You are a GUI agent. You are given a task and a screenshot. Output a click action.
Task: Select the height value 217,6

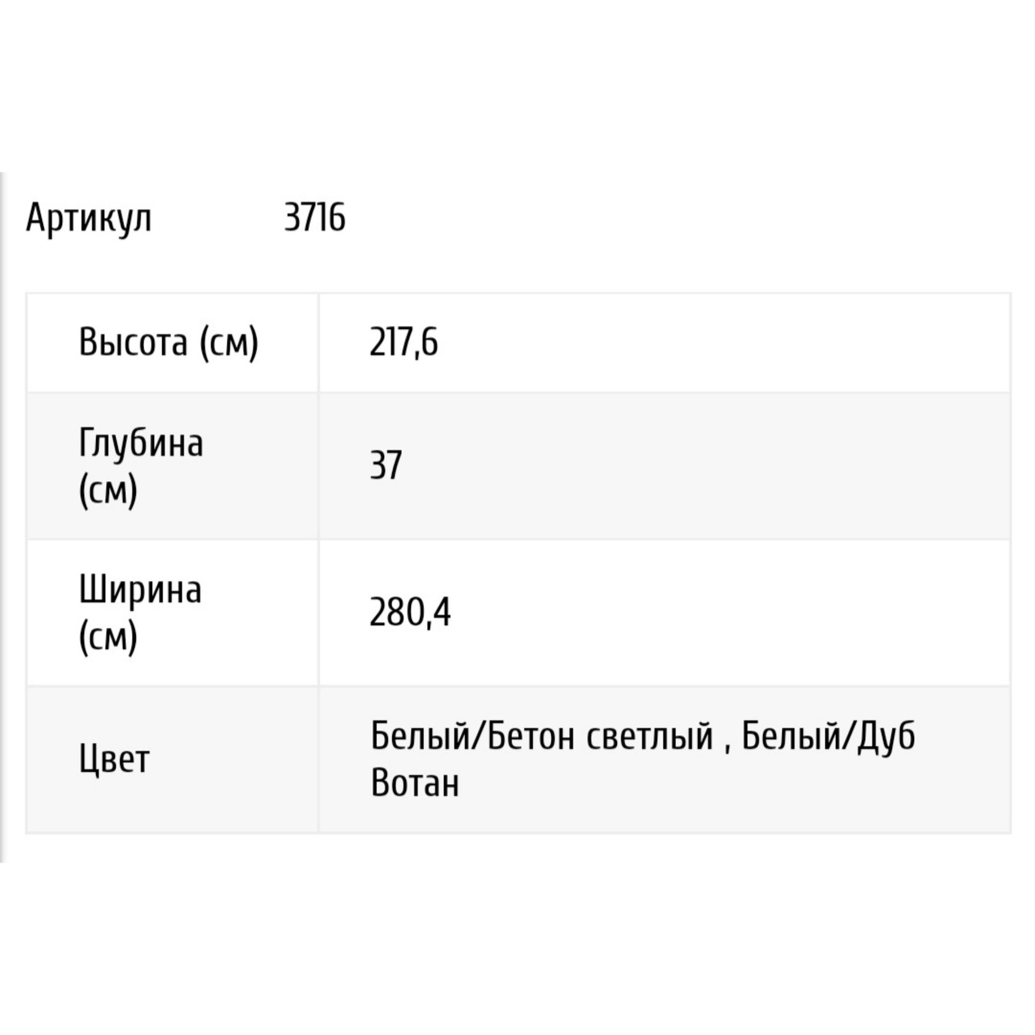coord(404,342)
